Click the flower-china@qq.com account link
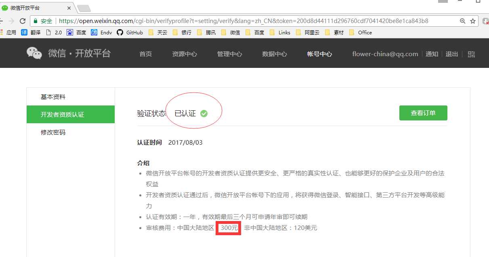Viewport: 489px width, 257px height. coord(385,54)
